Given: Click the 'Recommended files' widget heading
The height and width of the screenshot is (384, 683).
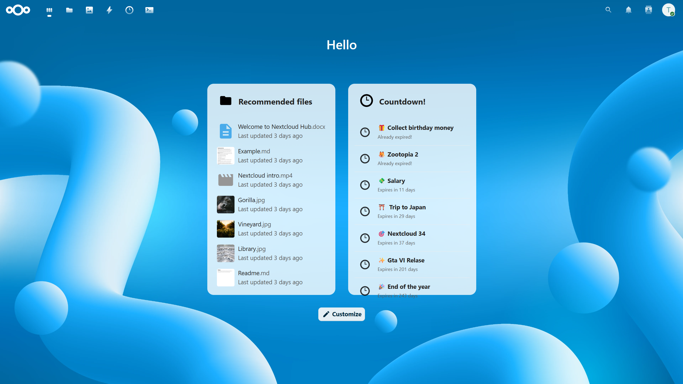Looking at the screenshot, I should pos(275,102).
